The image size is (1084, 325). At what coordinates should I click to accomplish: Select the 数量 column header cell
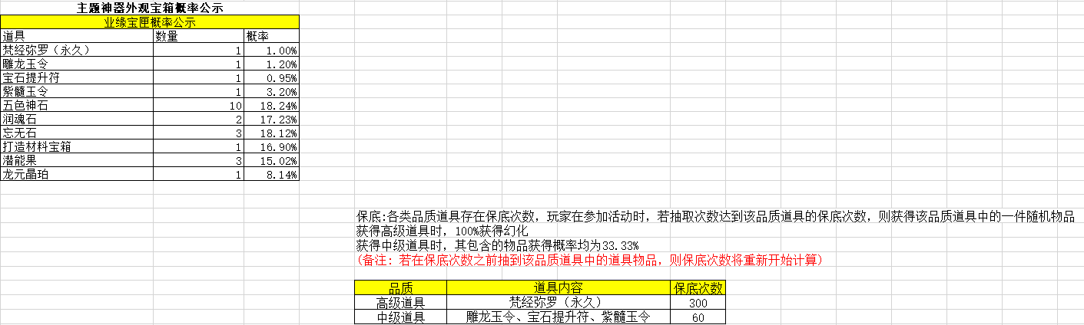click(199, 36)
